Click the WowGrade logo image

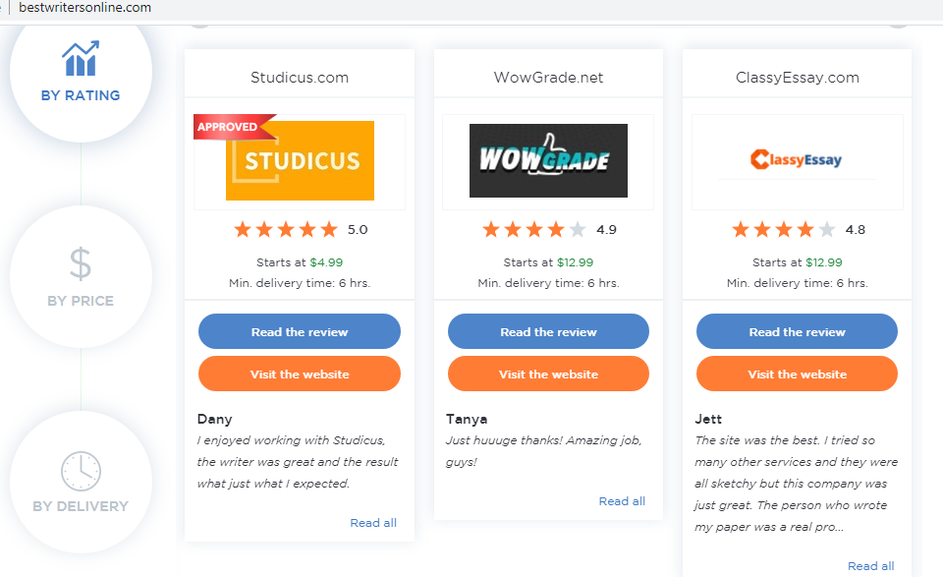(x=548, y=160)
